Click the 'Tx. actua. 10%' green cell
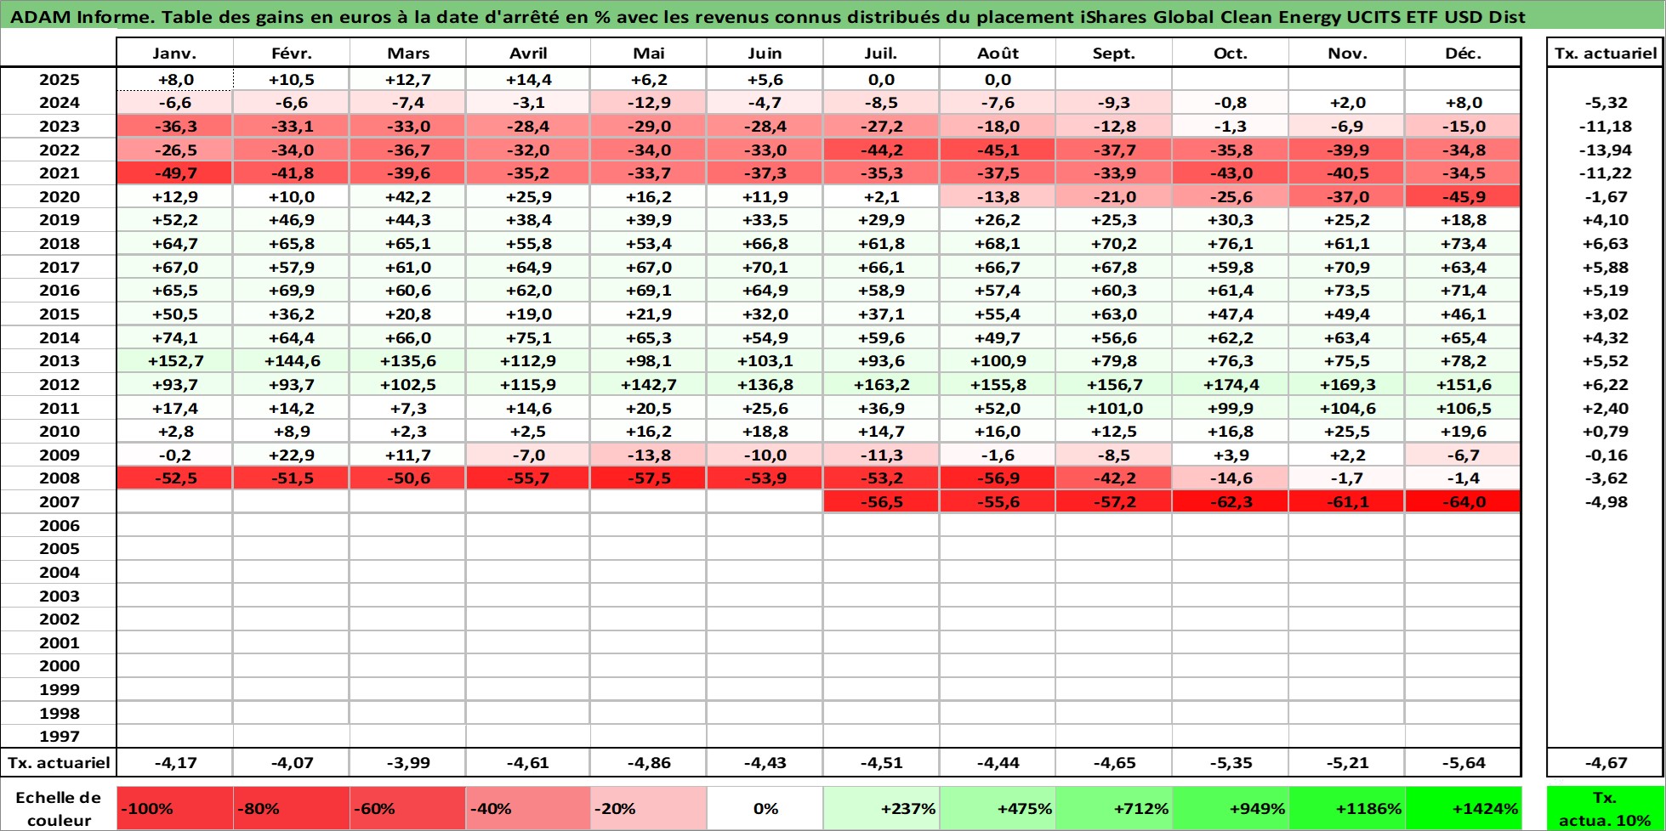Image resolution: width=1666 pixels, height=831 pixels. 1605,808
